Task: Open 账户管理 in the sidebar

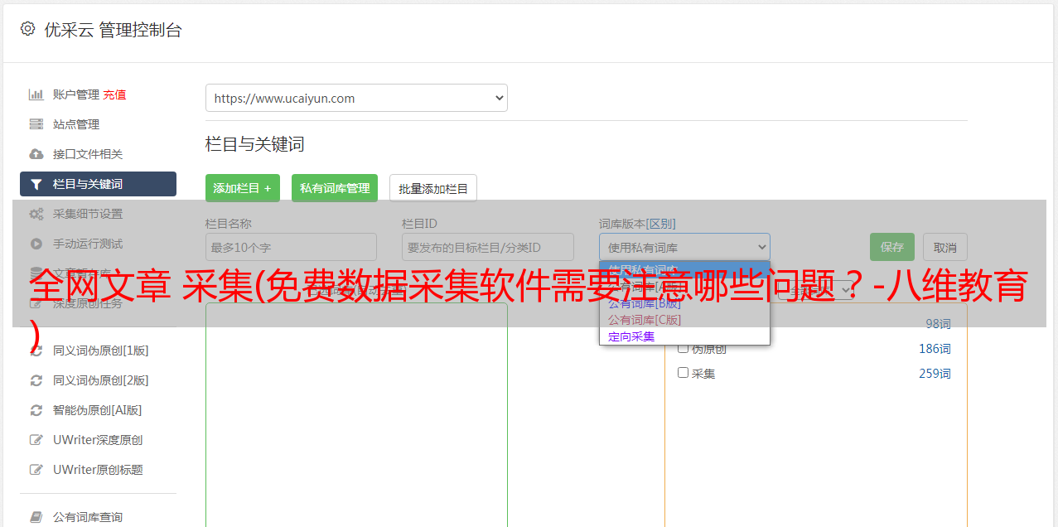Action: 76,94
